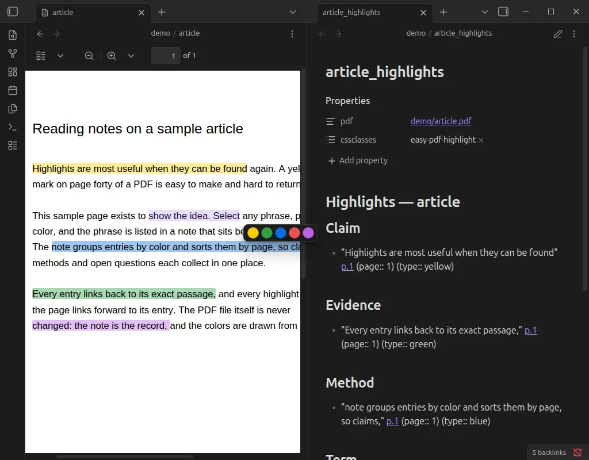This screenshot has height=460, width=589.
Task: Pick blue highlight color
Action: click(281, 233)
